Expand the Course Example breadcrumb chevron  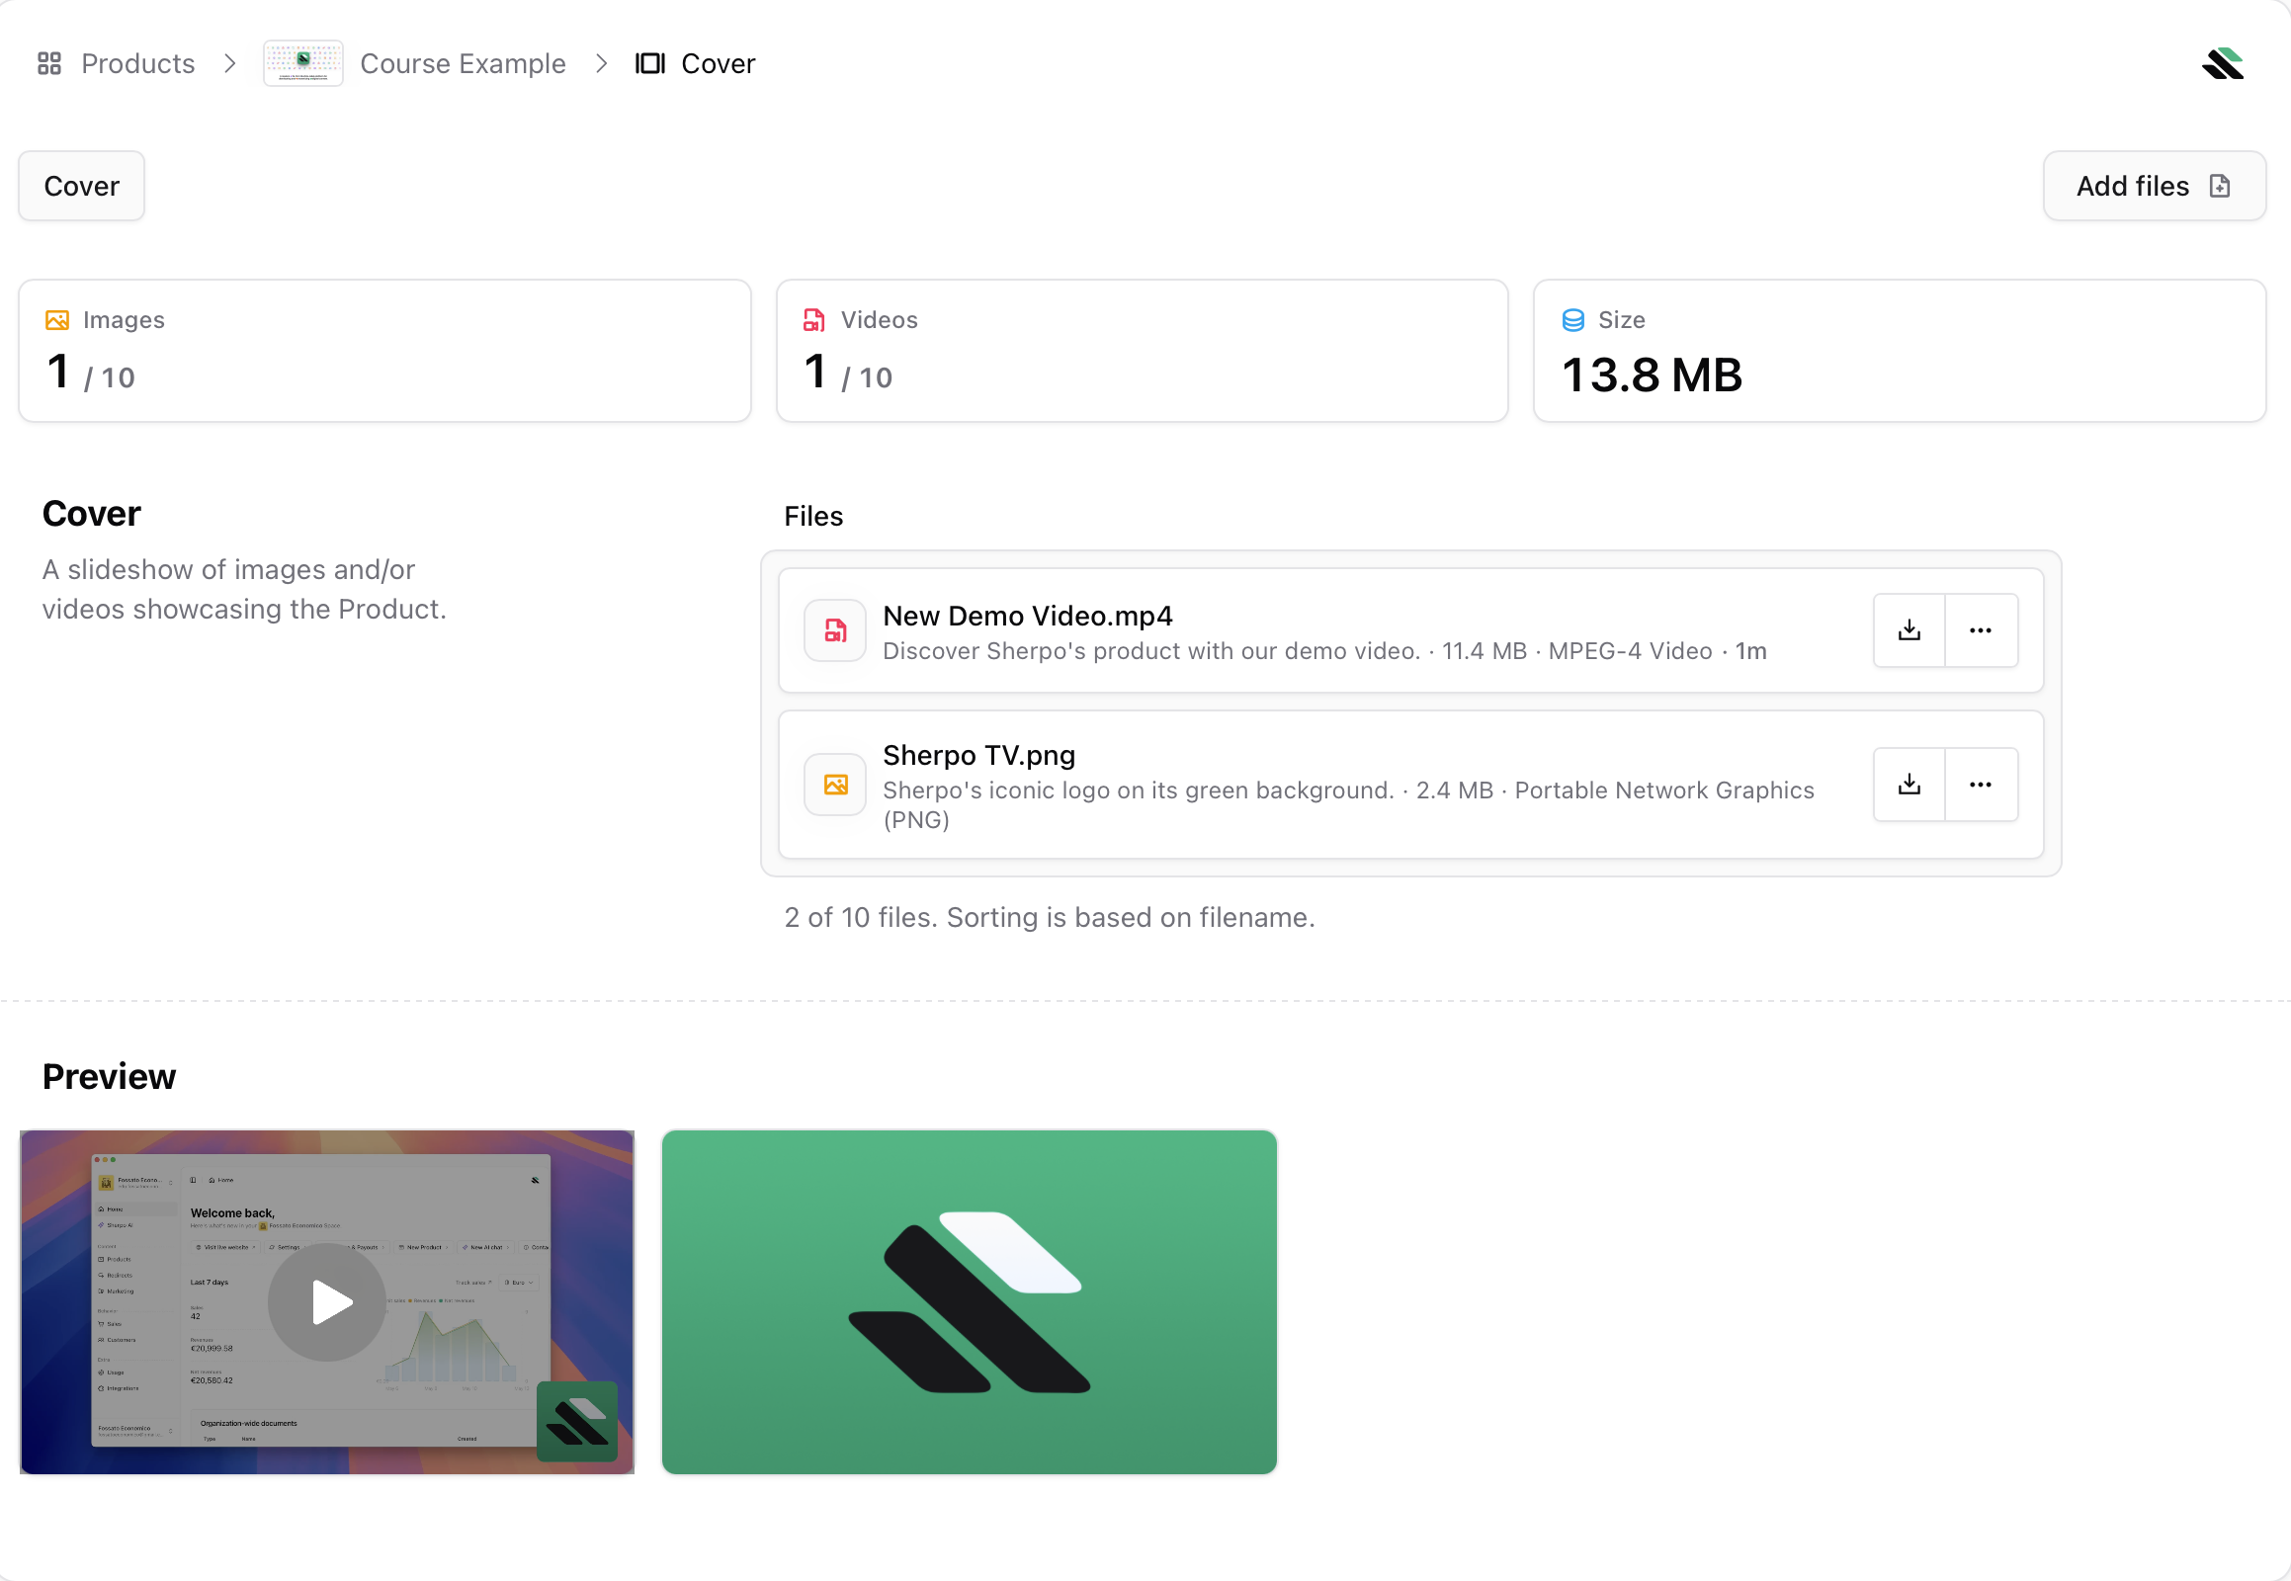click(601, 62)
